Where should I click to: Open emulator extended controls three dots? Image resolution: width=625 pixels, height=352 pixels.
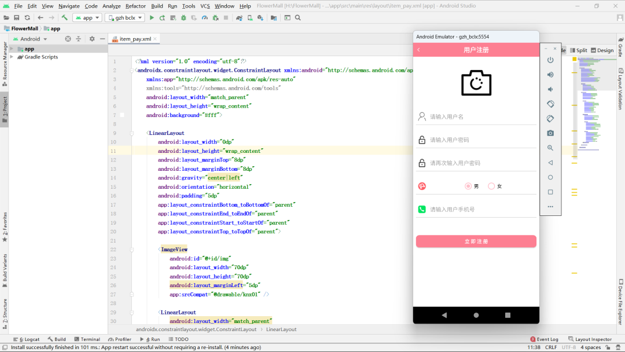[x=550, y=207]
